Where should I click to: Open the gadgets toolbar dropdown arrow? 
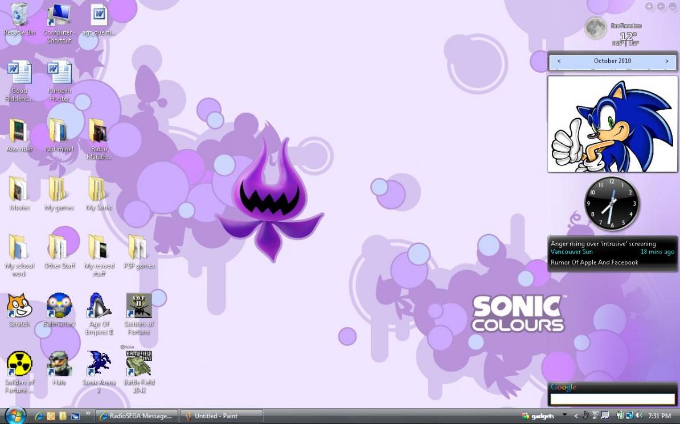(x=564, y=414)
